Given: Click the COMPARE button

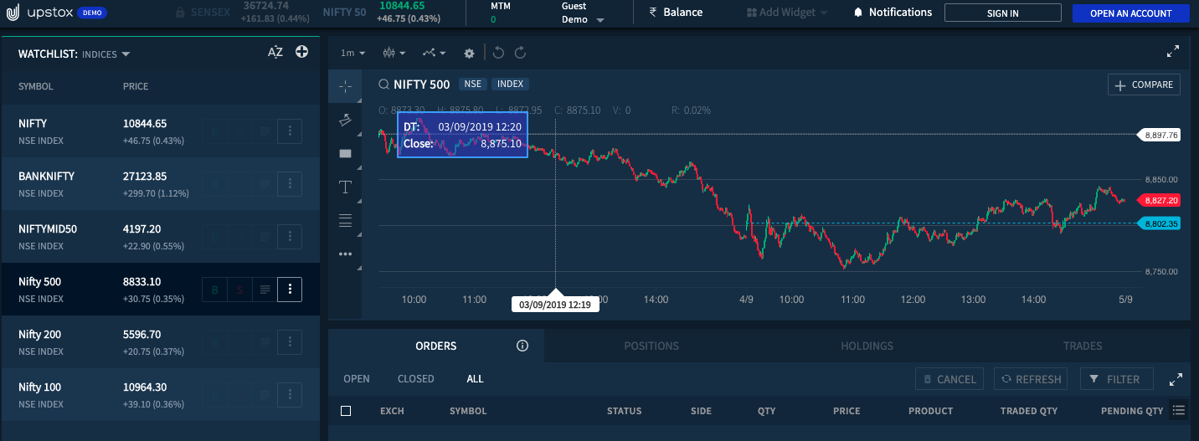Looking at the screenshot, I should [x=1144, y=85].
